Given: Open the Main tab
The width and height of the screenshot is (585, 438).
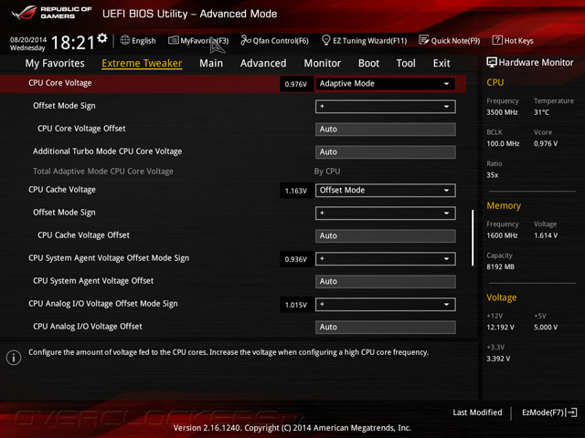Looking at the screenshot, I should click(x=211, y=63).
